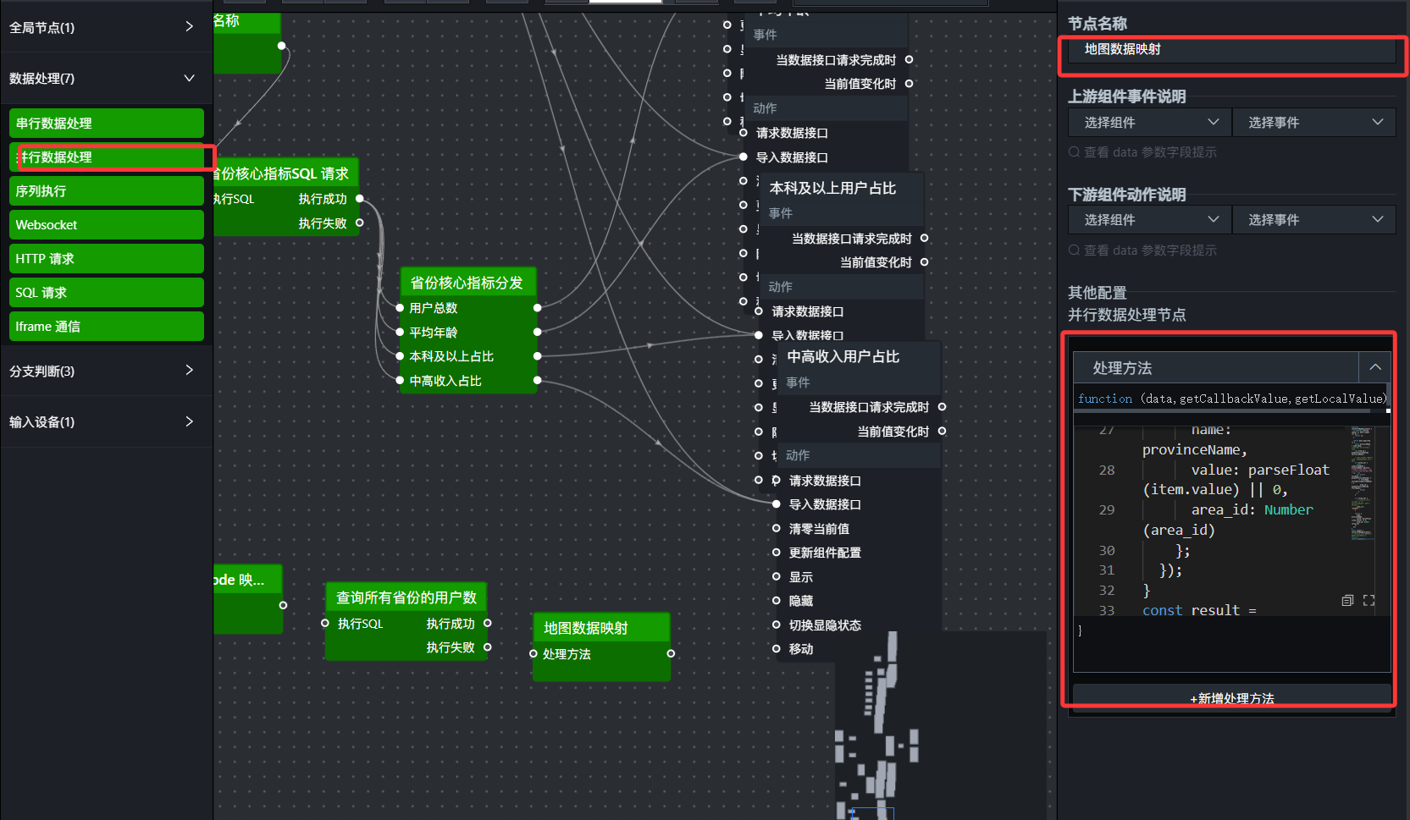Select the 地图数据映射 node title
The height and width of the screenshot is (820, 1410).
pos(586,628)
